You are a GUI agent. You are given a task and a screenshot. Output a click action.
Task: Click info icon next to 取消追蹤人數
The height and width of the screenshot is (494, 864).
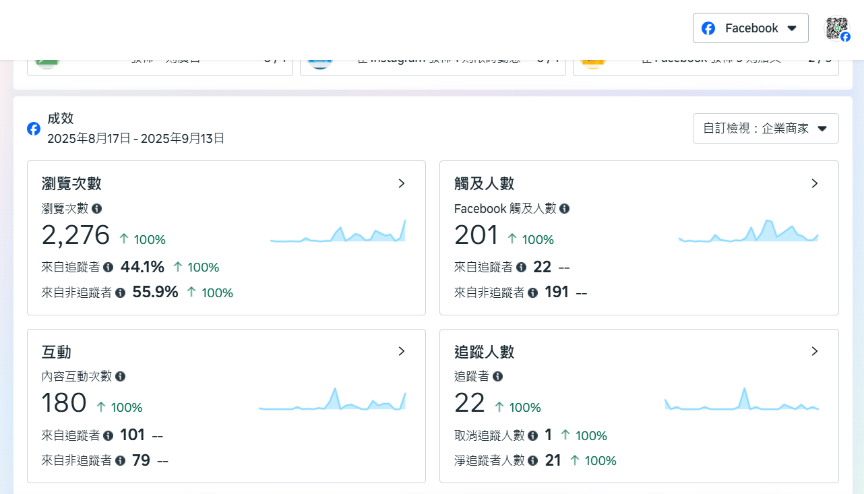(533, 436)
